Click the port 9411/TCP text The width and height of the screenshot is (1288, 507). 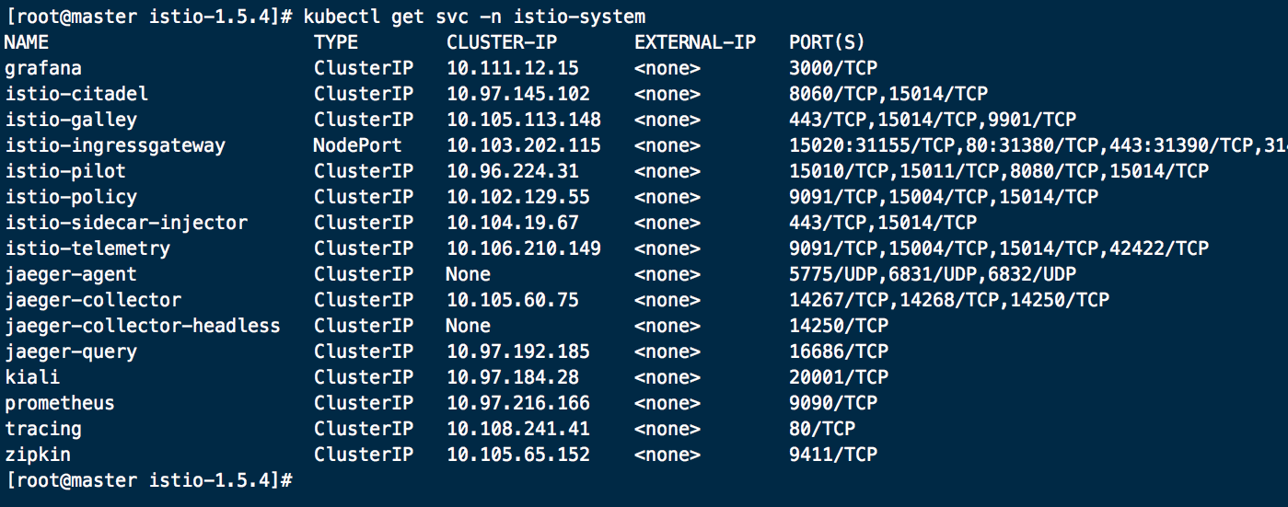click(x=833, y=455)
